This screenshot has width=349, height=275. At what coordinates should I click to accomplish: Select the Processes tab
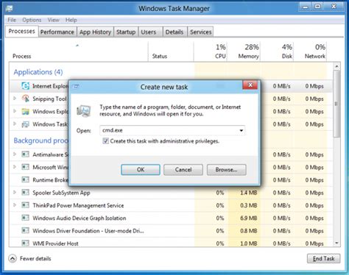click(x=22, y=32)
